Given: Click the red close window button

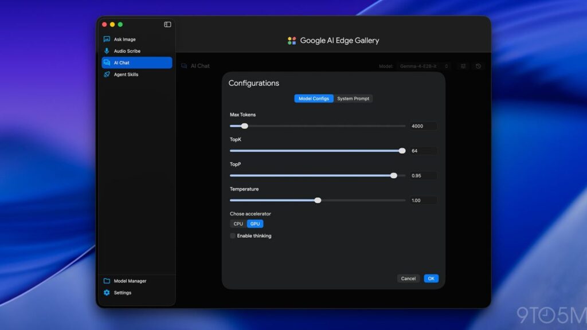Looking at the screenshot, I should point(104,24).
